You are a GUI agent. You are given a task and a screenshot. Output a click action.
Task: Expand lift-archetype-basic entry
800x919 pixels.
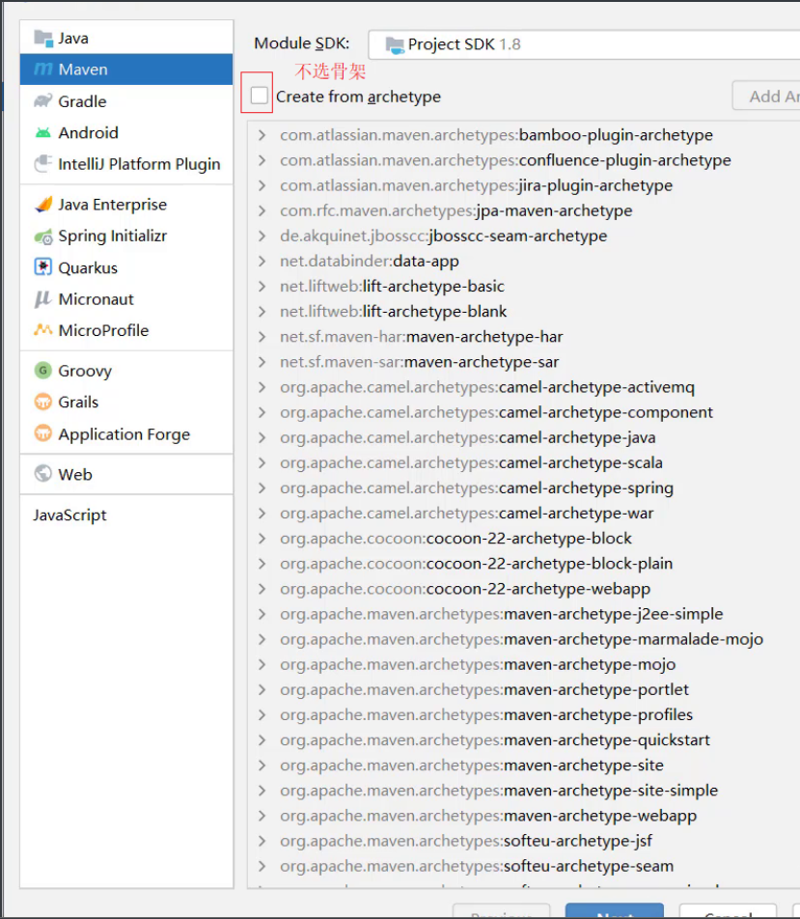click(x=262, y=287)
